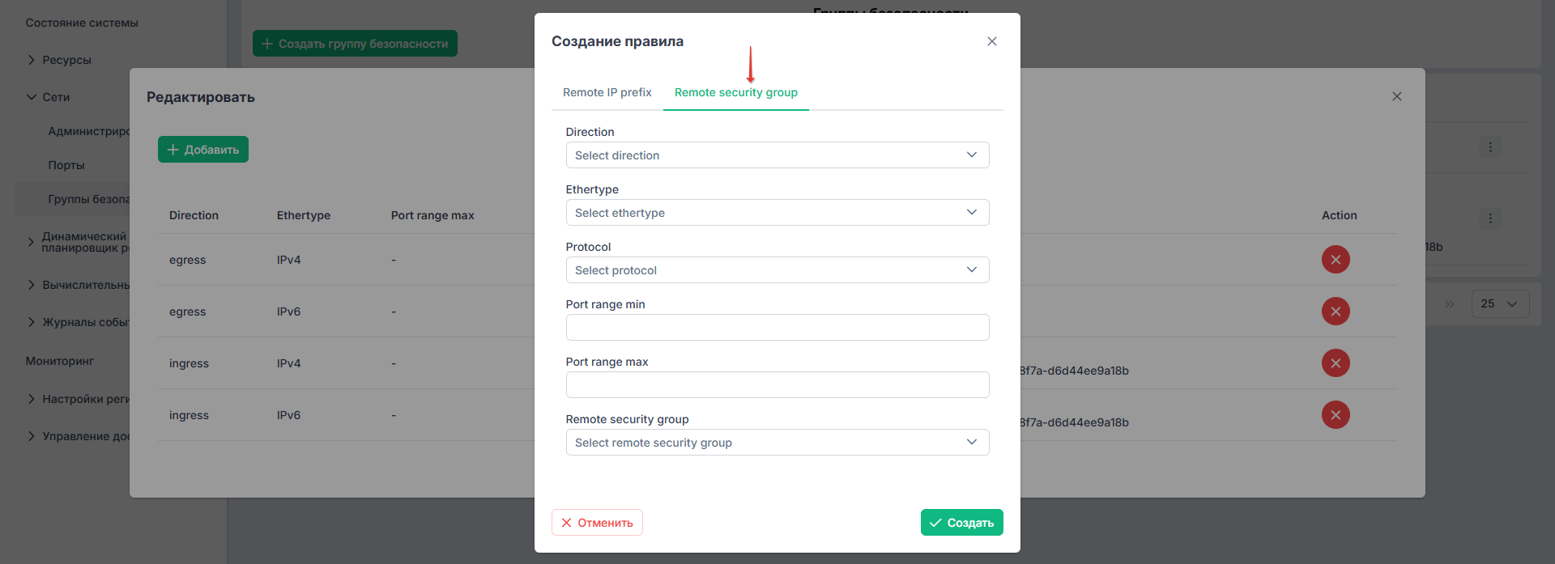Focus the Port range max field
The height and width of the screenshot is (564, 1555).
777,385
